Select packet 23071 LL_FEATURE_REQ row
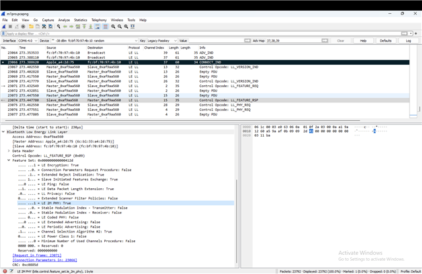Screen dimensions: 422x274 coord(205,86)
